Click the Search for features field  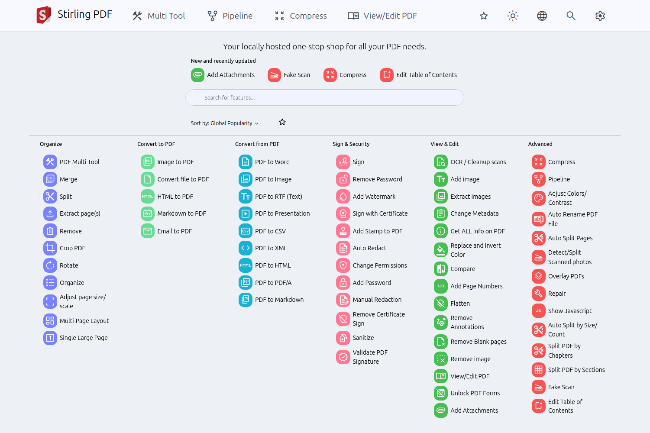point(324,97)
